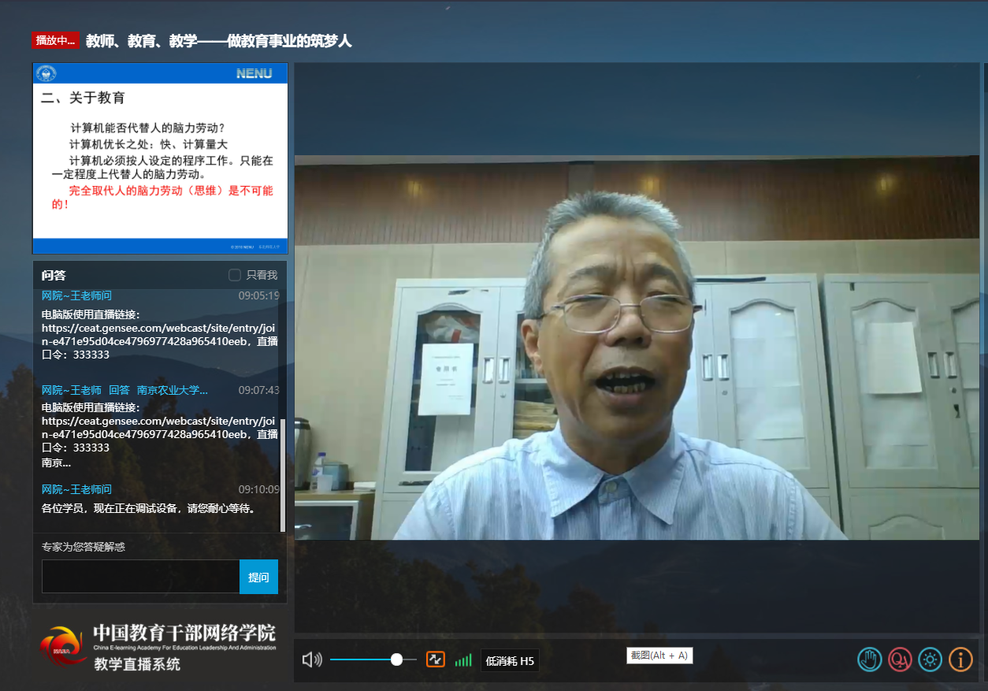
Task: Select the 问答 panel header
Action: [x=54, y=275]
